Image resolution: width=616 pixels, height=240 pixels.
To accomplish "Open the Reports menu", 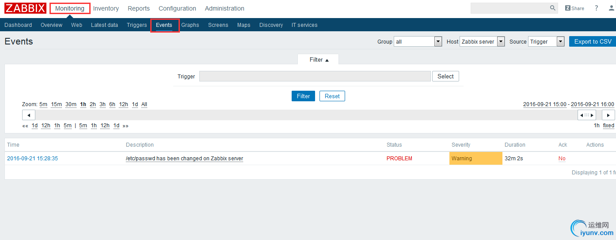I will click(x=139, y=8).
